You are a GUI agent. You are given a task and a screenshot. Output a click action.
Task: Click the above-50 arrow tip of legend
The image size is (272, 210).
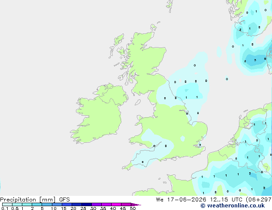[x=136, y=204]
